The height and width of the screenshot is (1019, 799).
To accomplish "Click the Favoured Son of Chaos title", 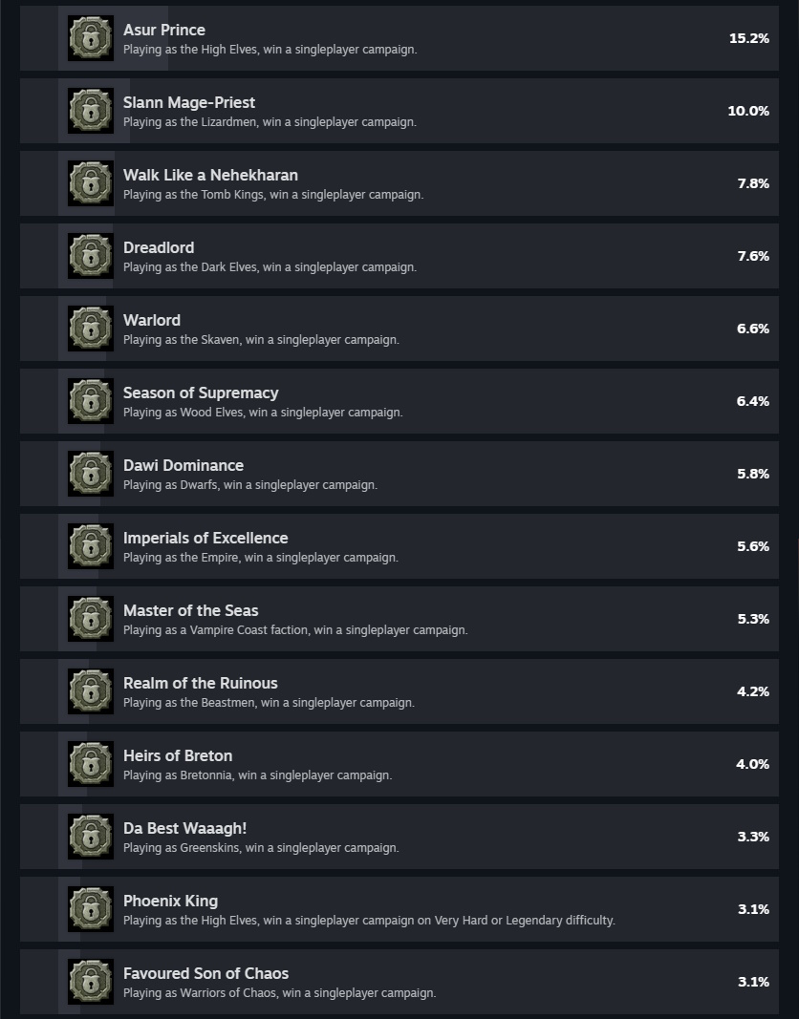I will tap(205, 973).
